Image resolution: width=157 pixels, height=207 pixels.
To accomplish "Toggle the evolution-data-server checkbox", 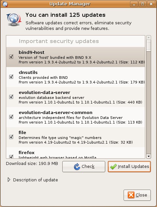I will point(11,97).
